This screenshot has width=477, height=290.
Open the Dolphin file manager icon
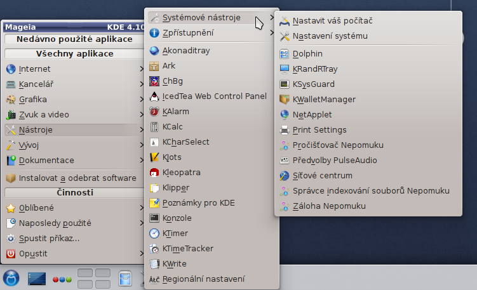pos(285,54)
